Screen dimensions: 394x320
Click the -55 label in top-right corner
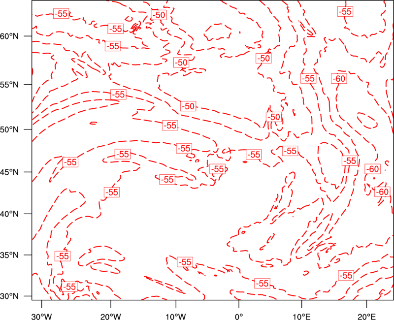(x=345, y=11)
